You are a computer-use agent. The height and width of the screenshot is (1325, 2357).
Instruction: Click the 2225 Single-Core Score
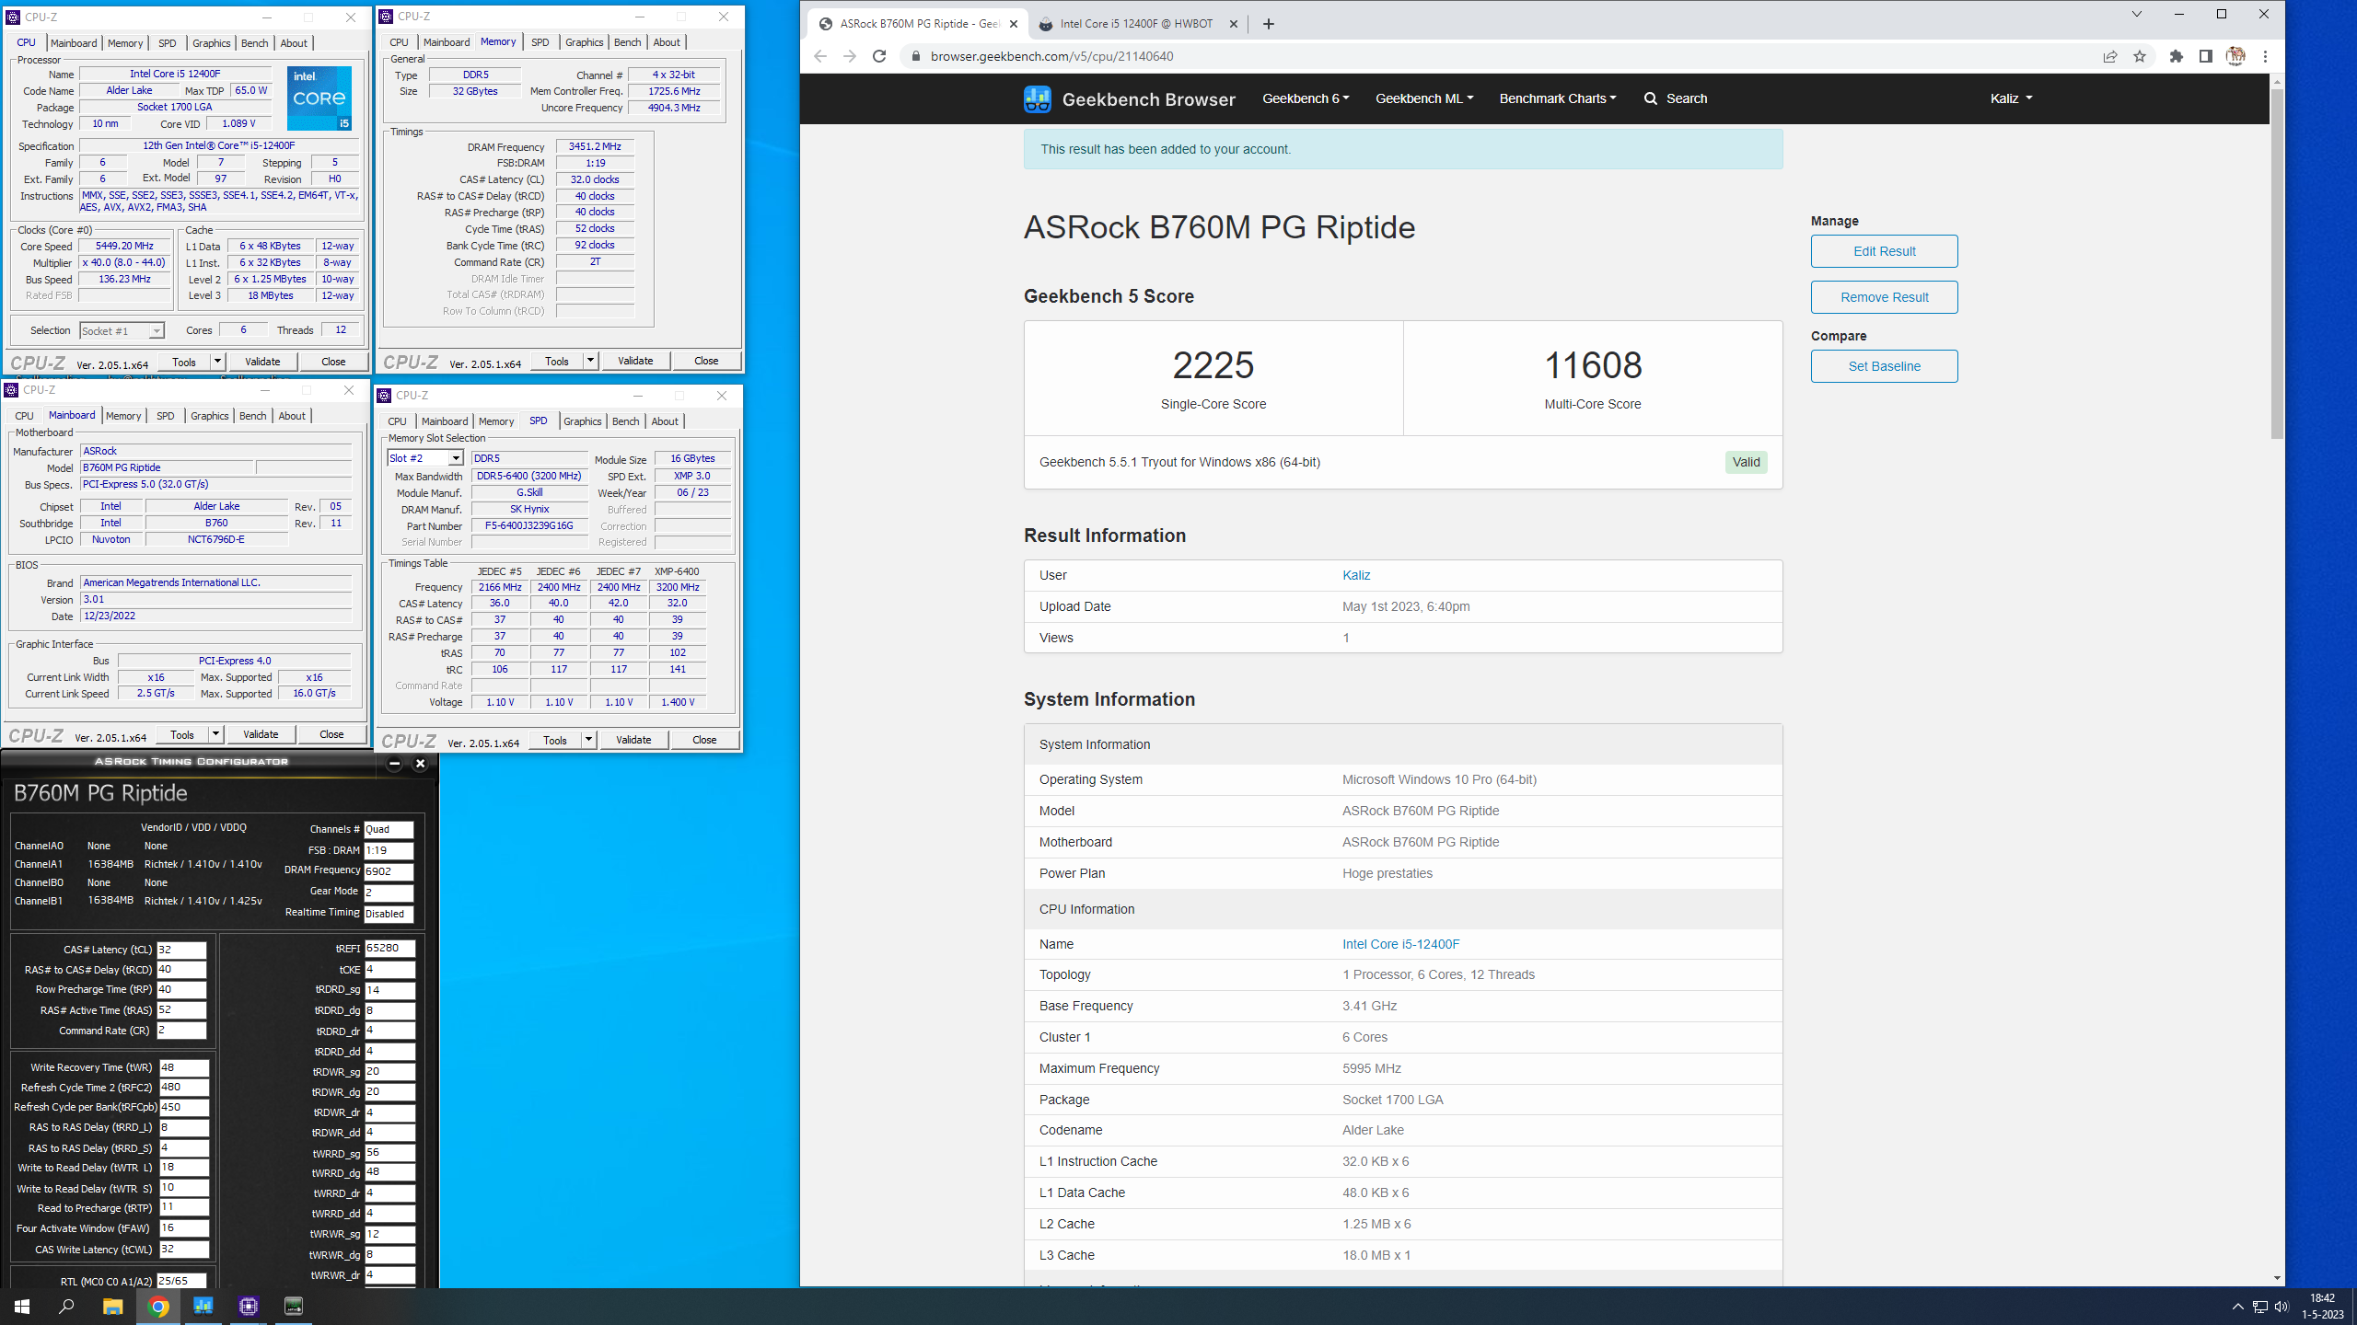pos(1213,365)
